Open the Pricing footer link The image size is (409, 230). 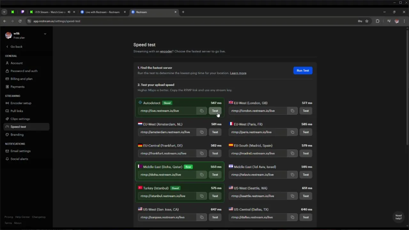(9, 217)
